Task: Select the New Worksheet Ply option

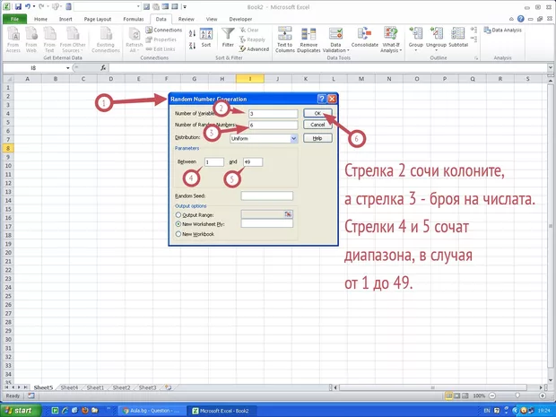Action: (178, 224)
